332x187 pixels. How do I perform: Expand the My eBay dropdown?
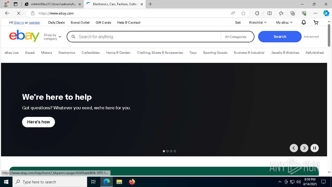(284, 23)
